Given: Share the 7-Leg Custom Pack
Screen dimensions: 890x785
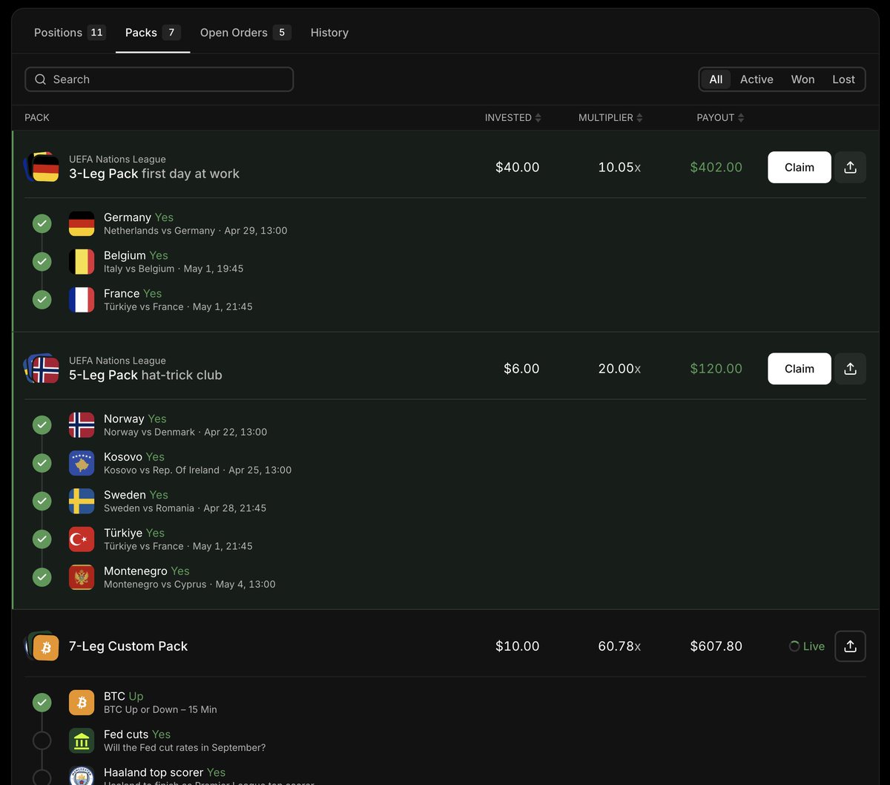Looking at the screenshot, I should point(850,646).
